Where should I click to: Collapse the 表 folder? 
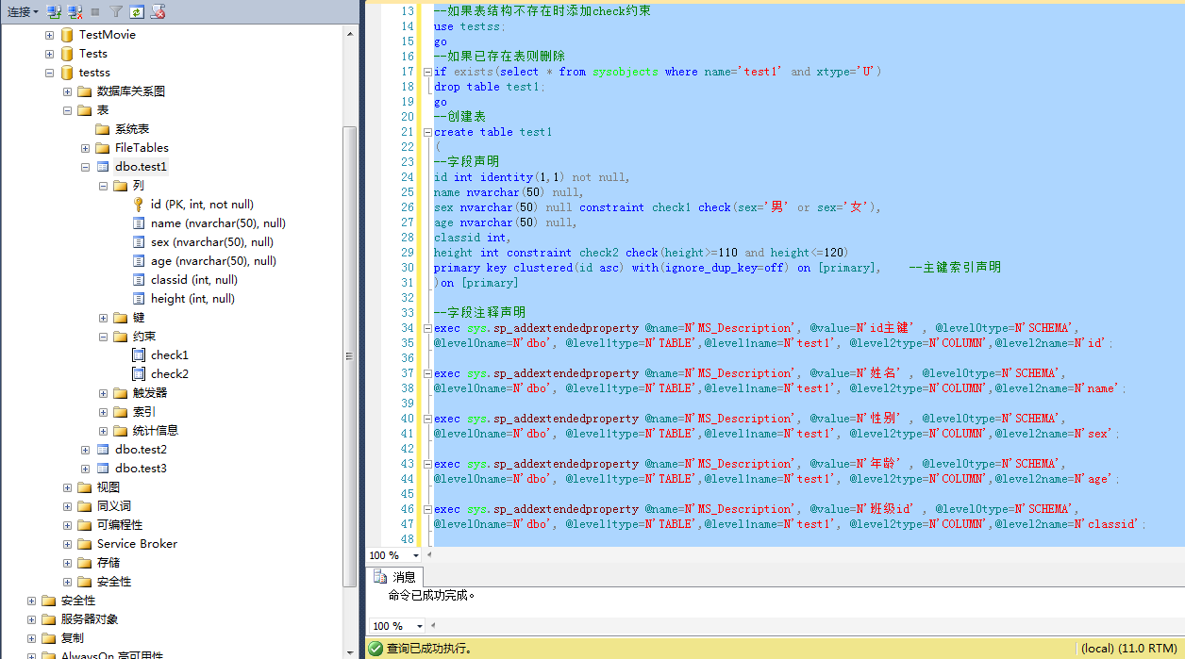point(68,110)
